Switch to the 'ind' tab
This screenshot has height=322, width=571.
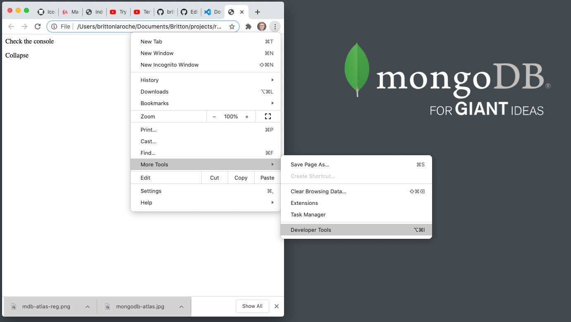tap(94, 12)
